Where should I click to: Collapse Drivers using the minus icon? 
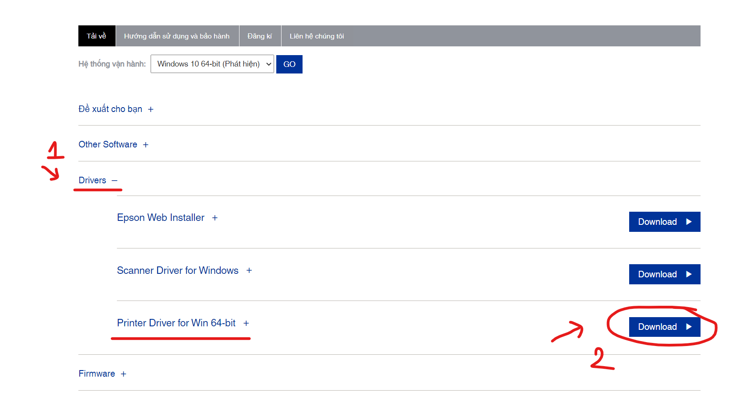tap(115, 181)
